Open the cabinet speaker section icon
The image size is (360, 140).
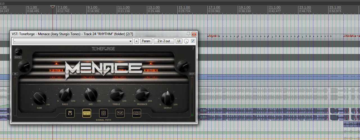[103, 113]
